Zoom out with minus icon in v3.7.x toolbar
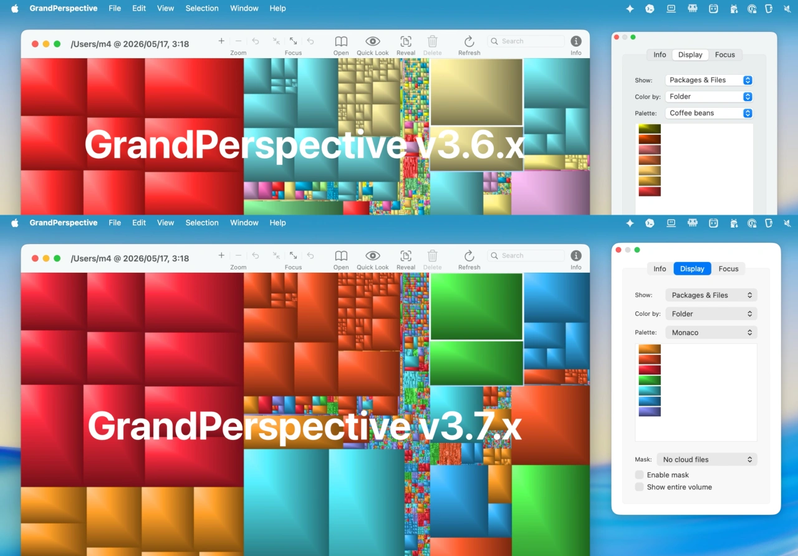798x556 pixels. pyautogui.click(x=238, y=255)
